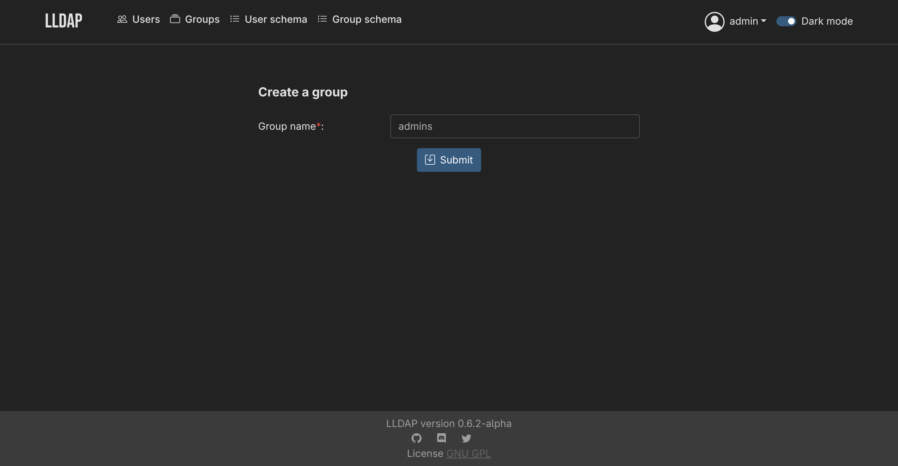This screenshot has height=466, width=898.
Task: Click the Group schema list icon
Action: (322, 20)
